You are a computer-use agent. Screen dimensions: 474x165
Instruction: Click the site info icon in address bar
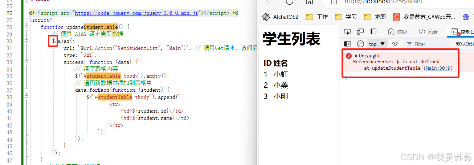(x=334, y=1)
